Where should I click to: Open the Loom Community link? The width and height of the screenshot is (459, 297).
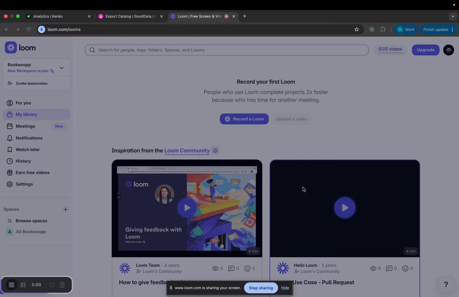[x=187, y=151]
